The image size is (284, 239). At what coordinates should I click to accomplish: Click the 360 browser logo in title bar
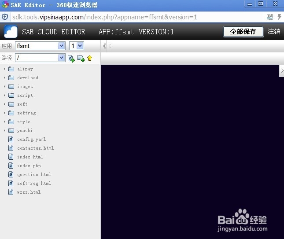coord(5,4)
